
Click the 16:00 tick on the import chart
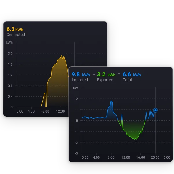[141, 157]
